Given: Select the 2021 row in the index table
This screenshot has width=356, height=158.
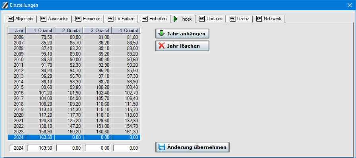Looking at the screenshot, I should pyautogui.click(x=74, y=121).
